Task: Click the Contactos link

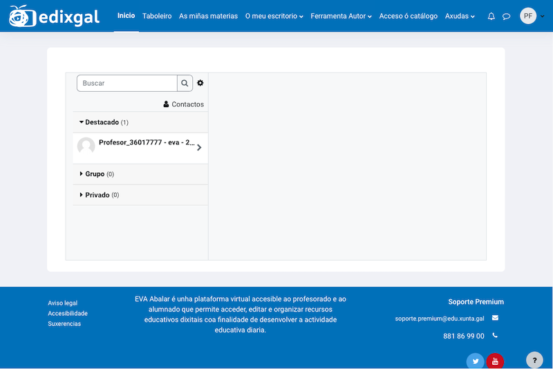Action: tap(184, 104)
